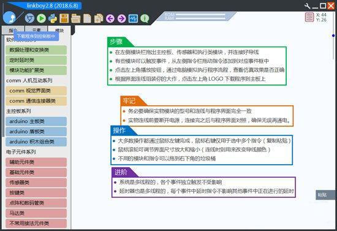The height and width of the screenshot is (231, 337).
Task: Maximize the linkboy window
Action: [x=323, y=6]
